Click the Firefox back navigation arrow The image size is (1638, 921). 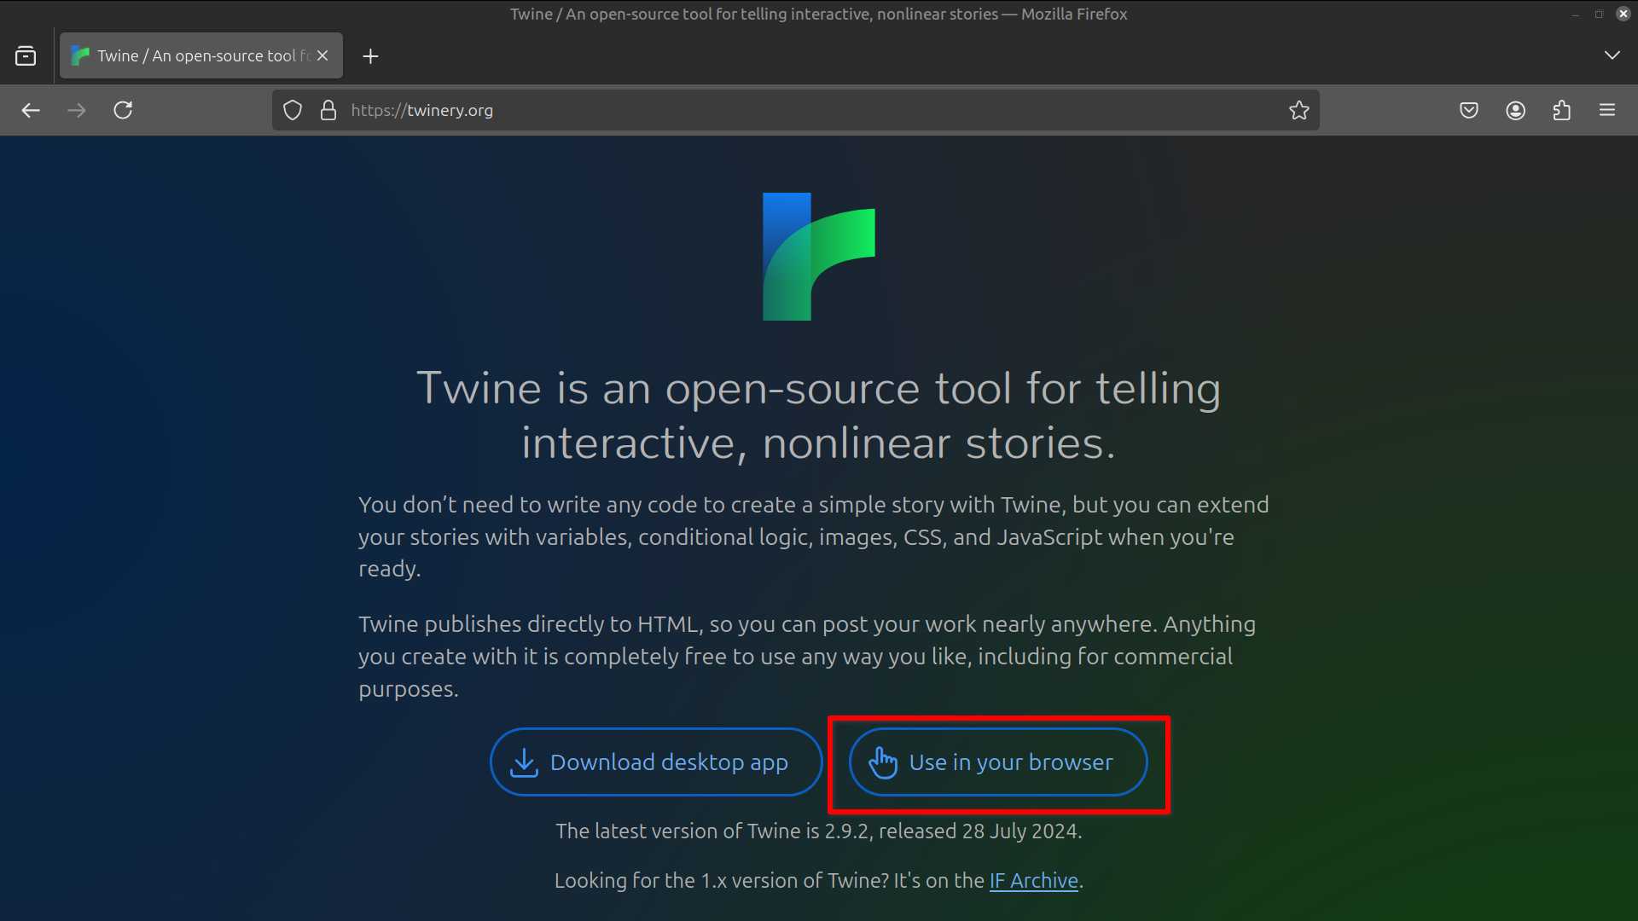point(31,110)
